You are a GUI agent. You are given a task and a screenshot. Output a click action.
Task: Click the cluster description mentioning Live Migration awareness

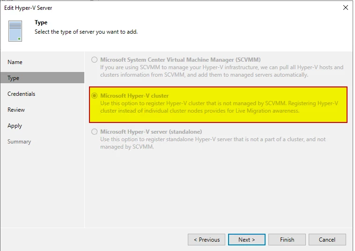(219, 107)
